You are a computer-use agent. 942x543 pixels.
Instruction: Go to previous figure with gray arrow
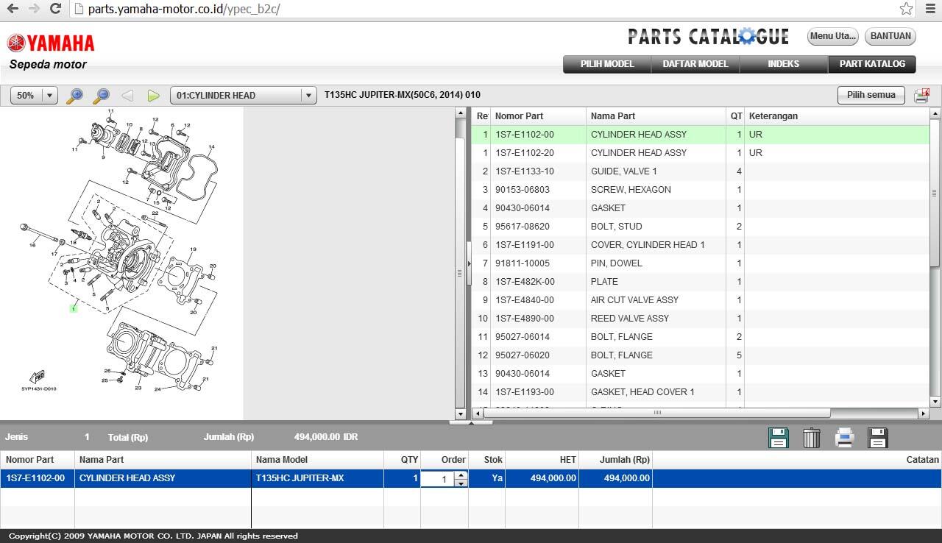tap(127, 96)
